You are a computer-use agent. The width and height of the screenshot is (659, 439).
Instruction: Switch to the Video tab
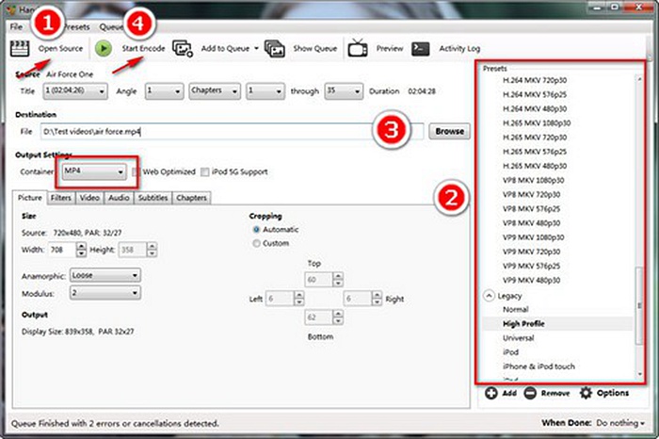tap(89, 198)
